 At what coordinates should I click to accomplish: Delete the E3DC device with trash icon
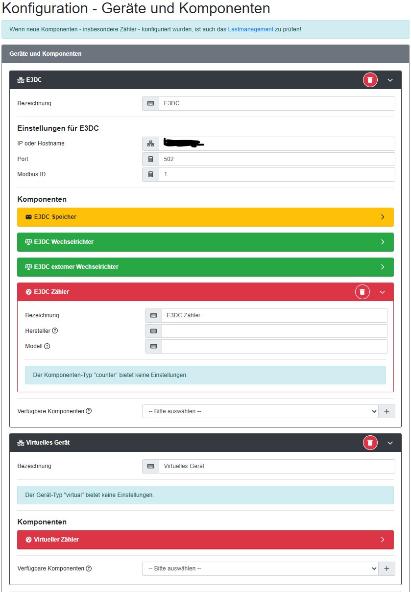click(x=370, y=80)
